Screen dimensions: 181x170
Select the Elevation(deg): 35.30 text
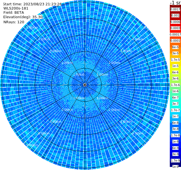[23, 17]
